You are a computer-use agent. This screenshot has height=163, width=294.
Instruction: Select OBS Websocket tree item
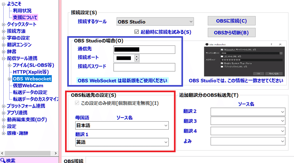coord(32,79)
